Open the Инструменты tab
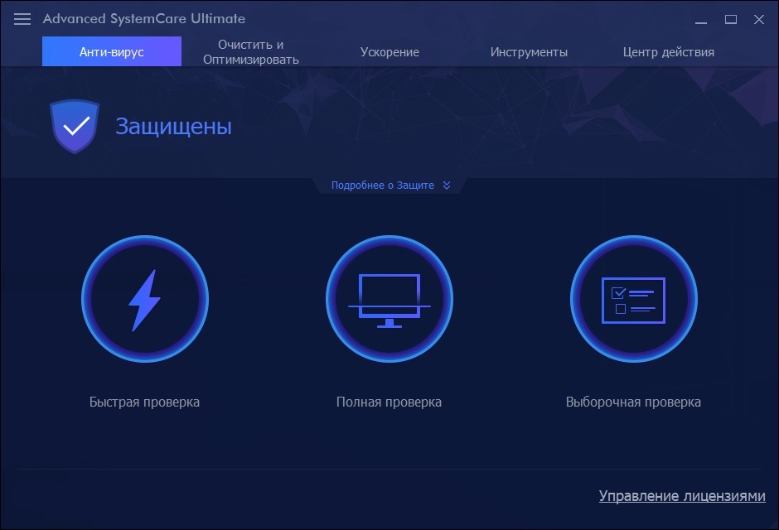The width and height of the screenshot is (779, 530). coord(529,51)
